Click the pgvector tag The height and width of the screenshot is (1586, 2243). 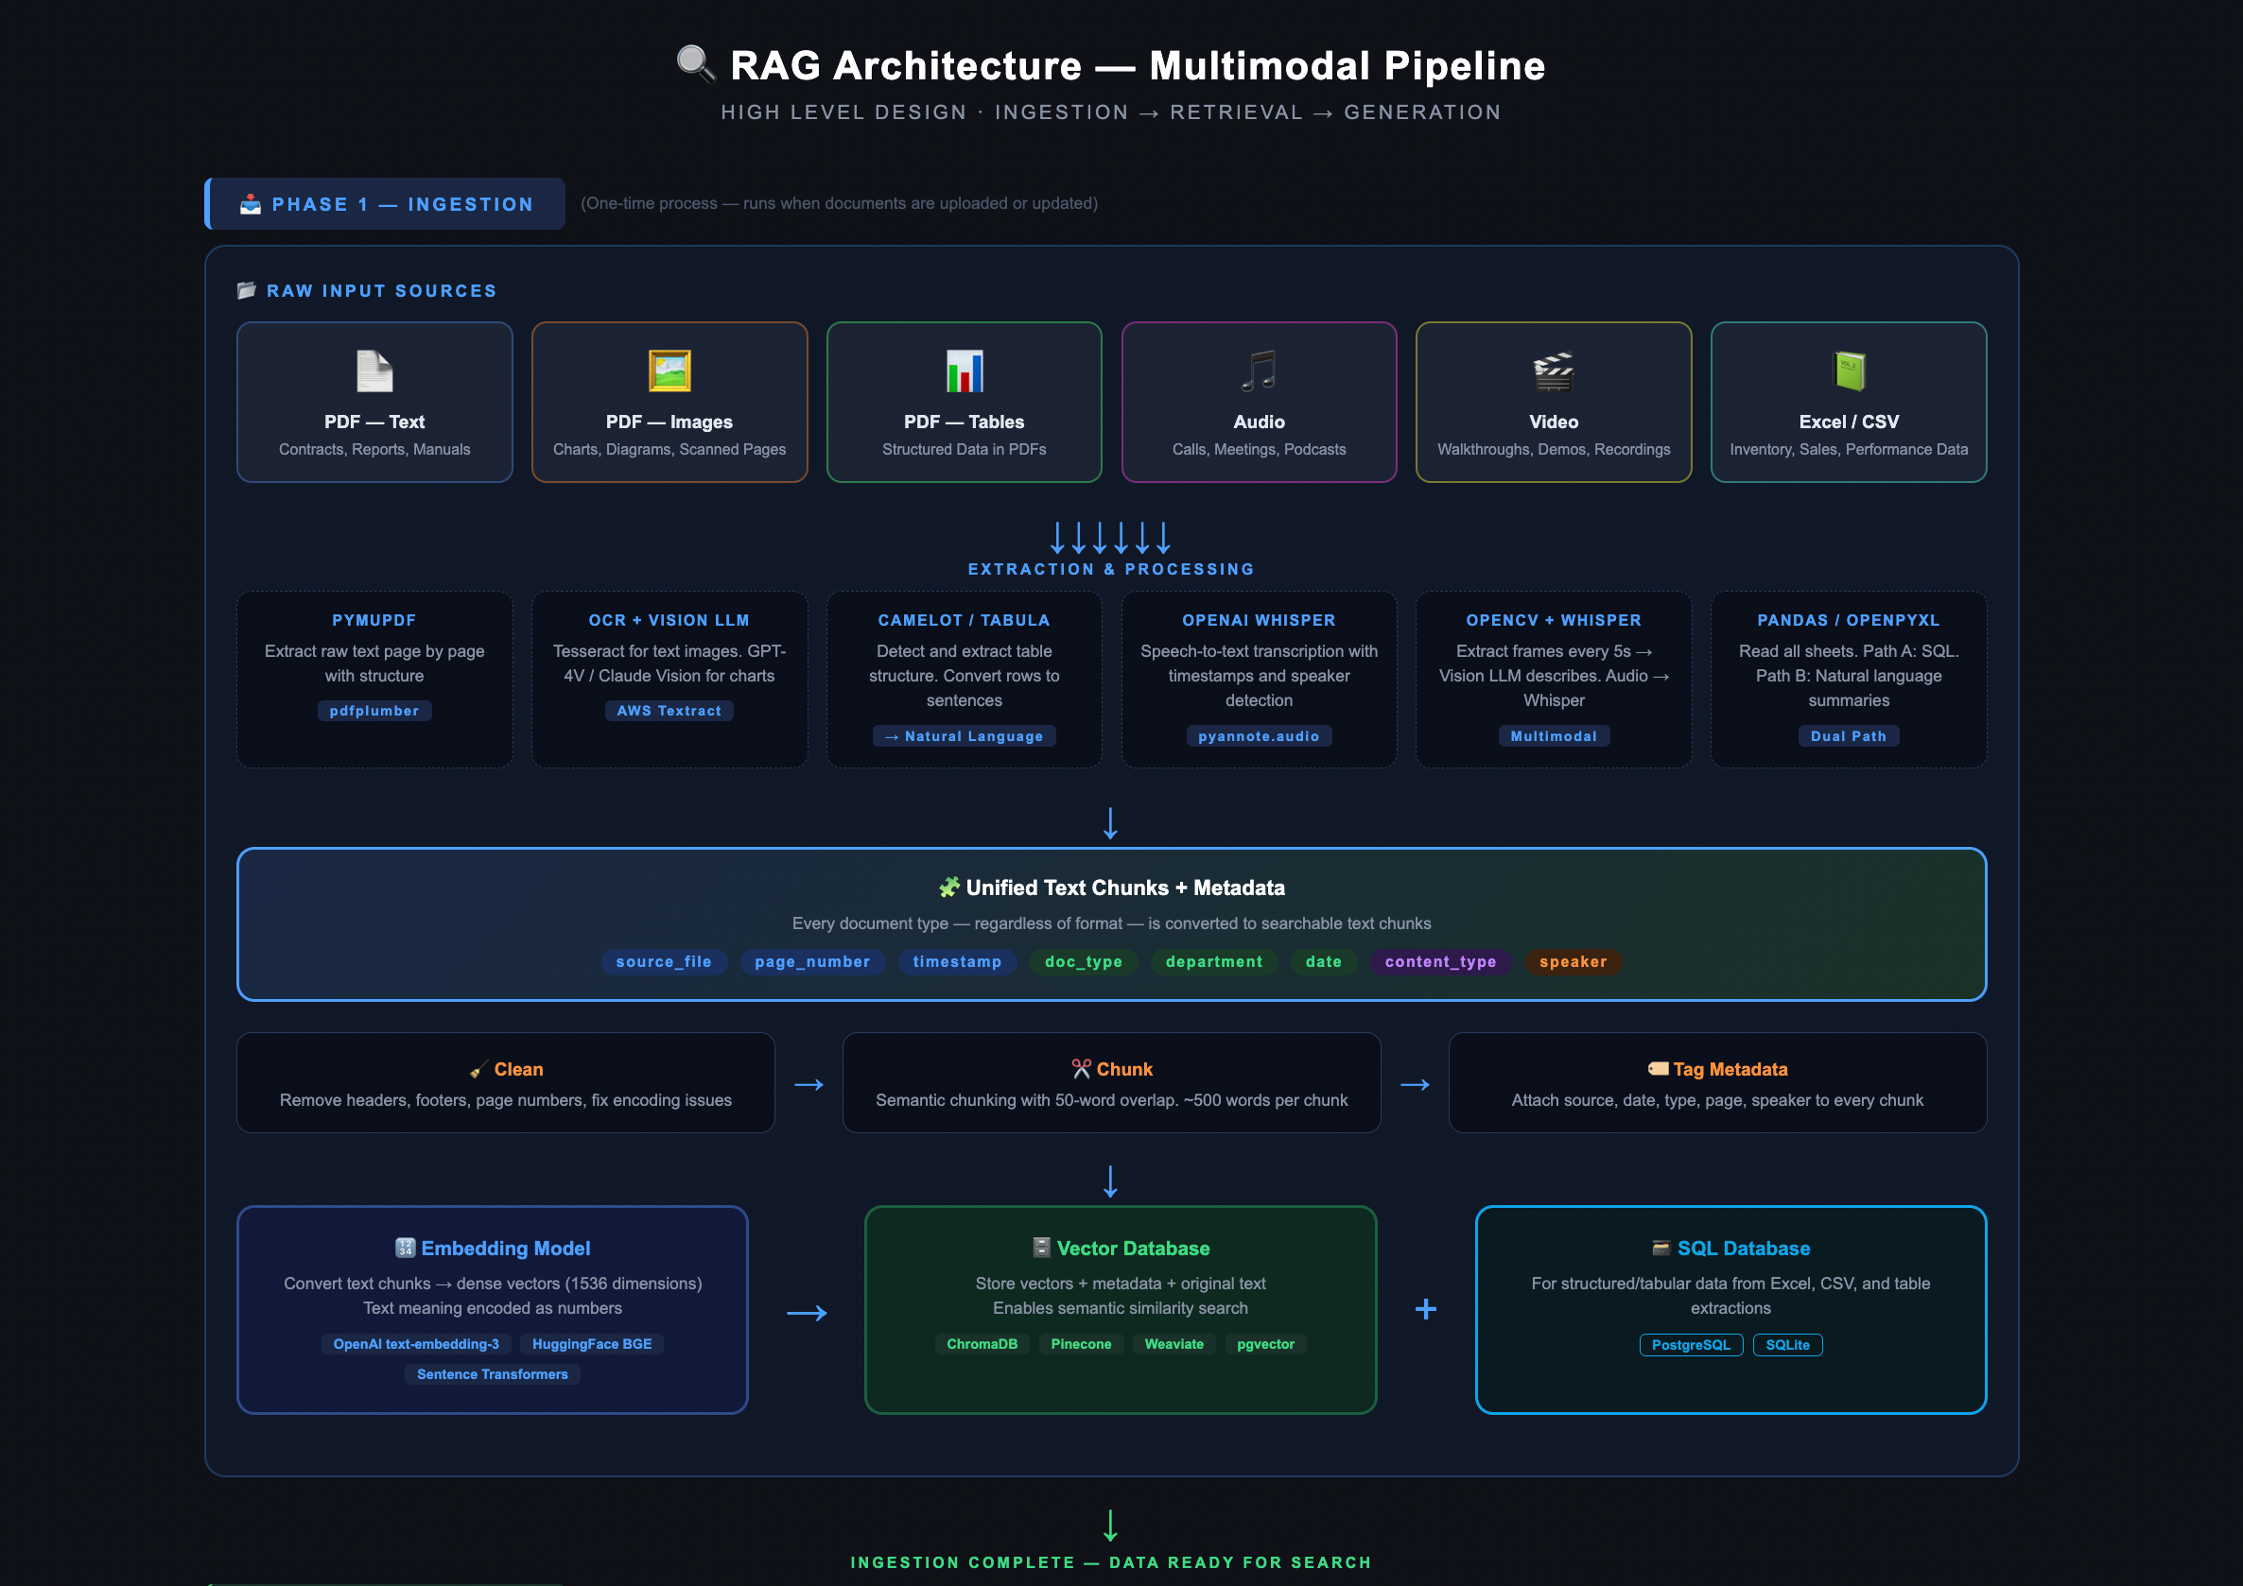pyautogui.click(x=1265, y=1344)
